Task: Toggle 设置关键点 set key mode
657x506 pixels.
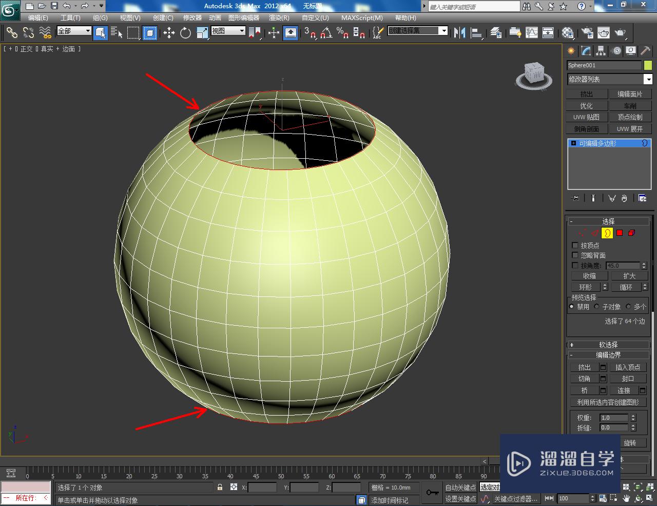Action: point(460,499)
